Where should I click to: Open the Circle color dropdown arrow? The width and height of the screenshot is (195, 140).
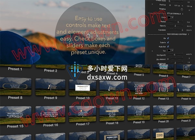pyautogui.click(x=173, y=18)
